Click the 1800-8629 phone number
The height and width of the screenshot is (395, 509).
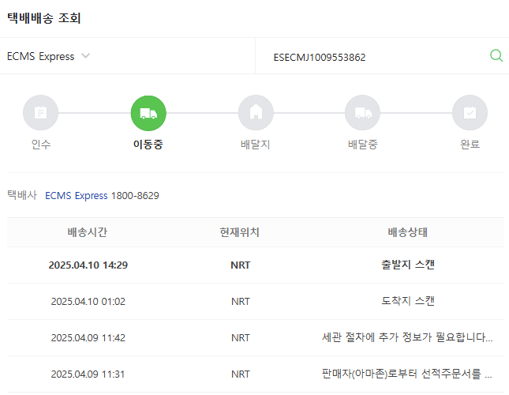click(135, 195)
